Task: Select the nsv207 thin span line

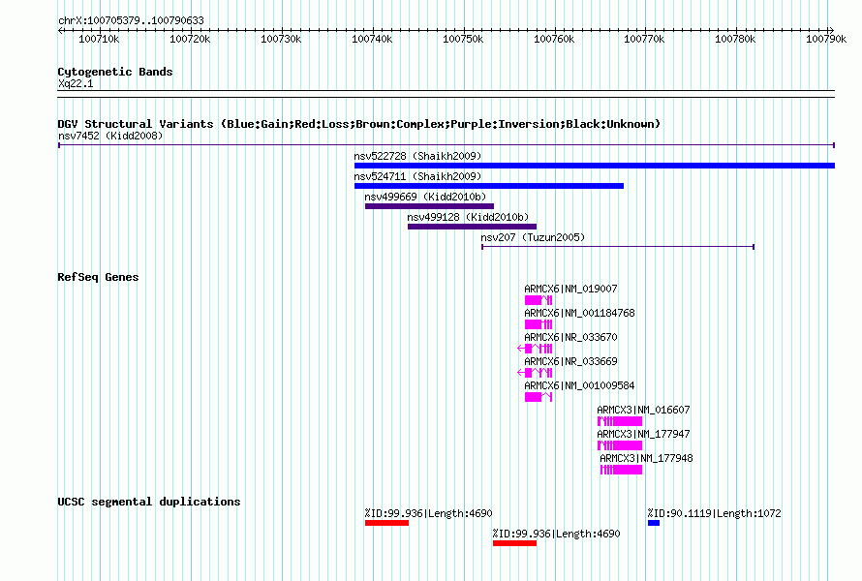Action: (x=618, y=247)
